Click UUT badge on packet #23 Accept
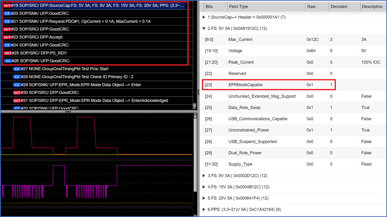This screenshot has height=217, width=387. [7, 37]
